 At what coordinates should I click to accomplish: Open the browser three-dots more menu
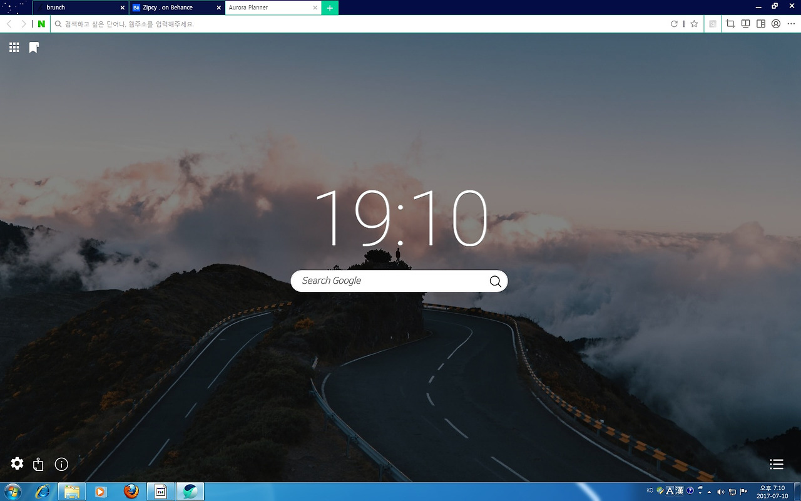[792, 24]
